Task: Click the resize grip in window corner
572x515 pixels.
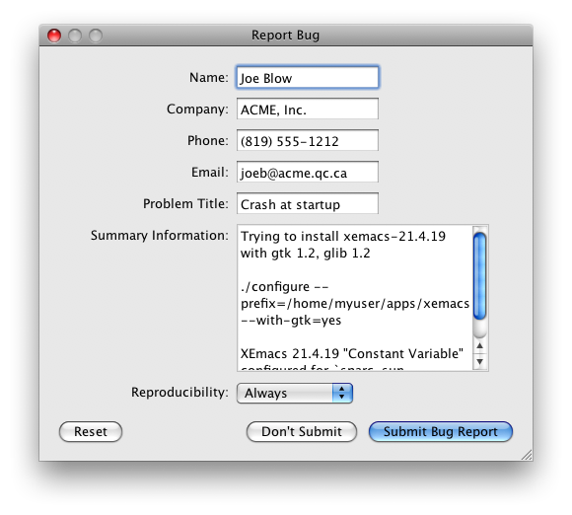Action: 527,455
